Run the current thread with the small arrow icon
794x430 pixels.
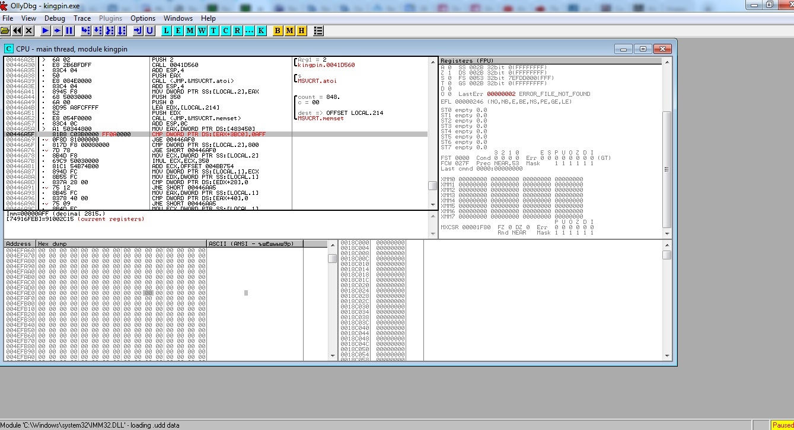(x=58, y=30)
